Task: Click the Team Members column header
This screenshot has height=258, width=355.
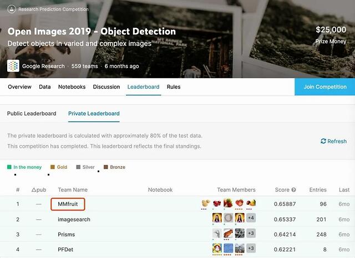Action: click(x=236, y=190)
